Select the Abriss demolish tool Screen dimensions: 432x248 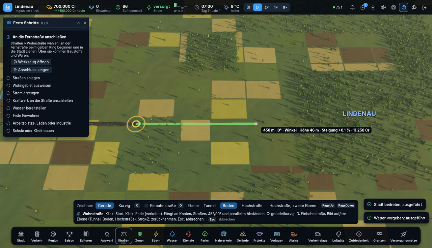294,236
